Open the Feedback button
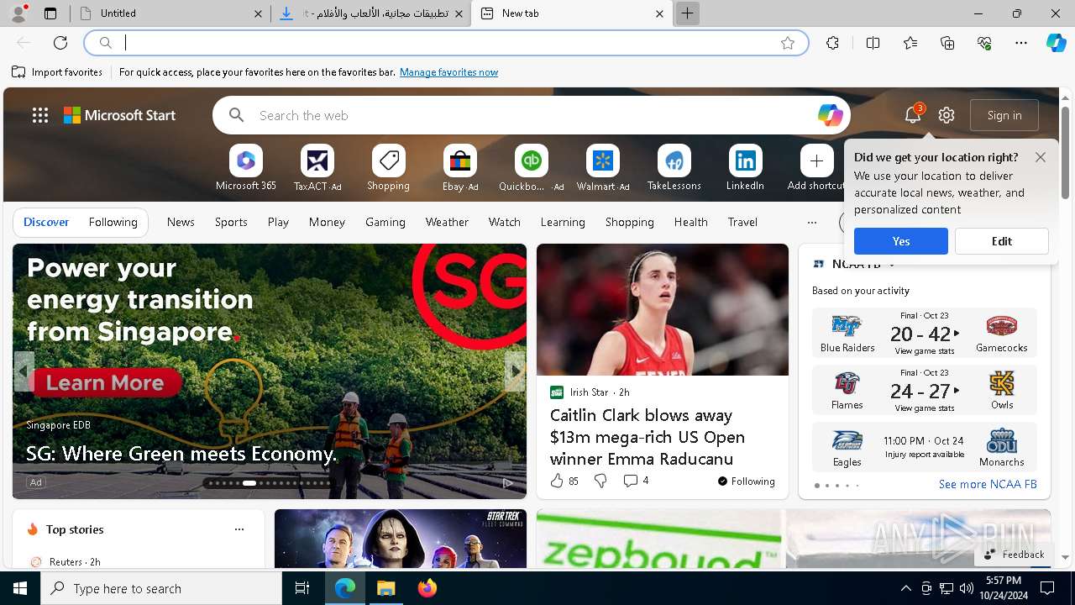 [x=1014, y=555]
